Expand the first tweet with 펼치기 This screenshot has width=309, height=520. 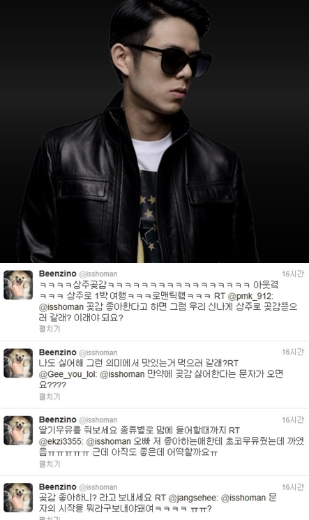tap(50, 329)
